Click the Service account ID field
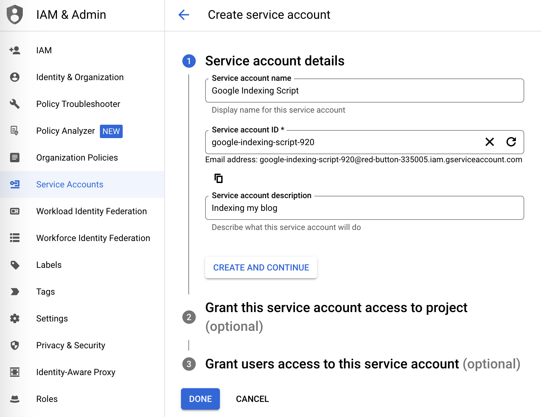Image resolution: width=541 pixels, height=417 pixels. coord(364,142)
